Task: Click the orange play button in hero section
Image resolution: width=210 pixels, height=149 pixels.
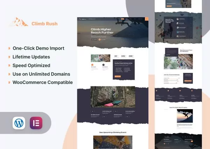Action: [x=99, y=40]
